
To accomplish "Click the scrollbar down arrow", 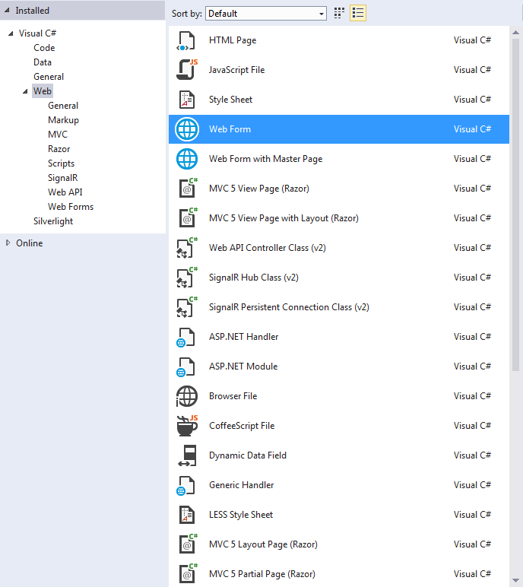I will coord(515,581).
